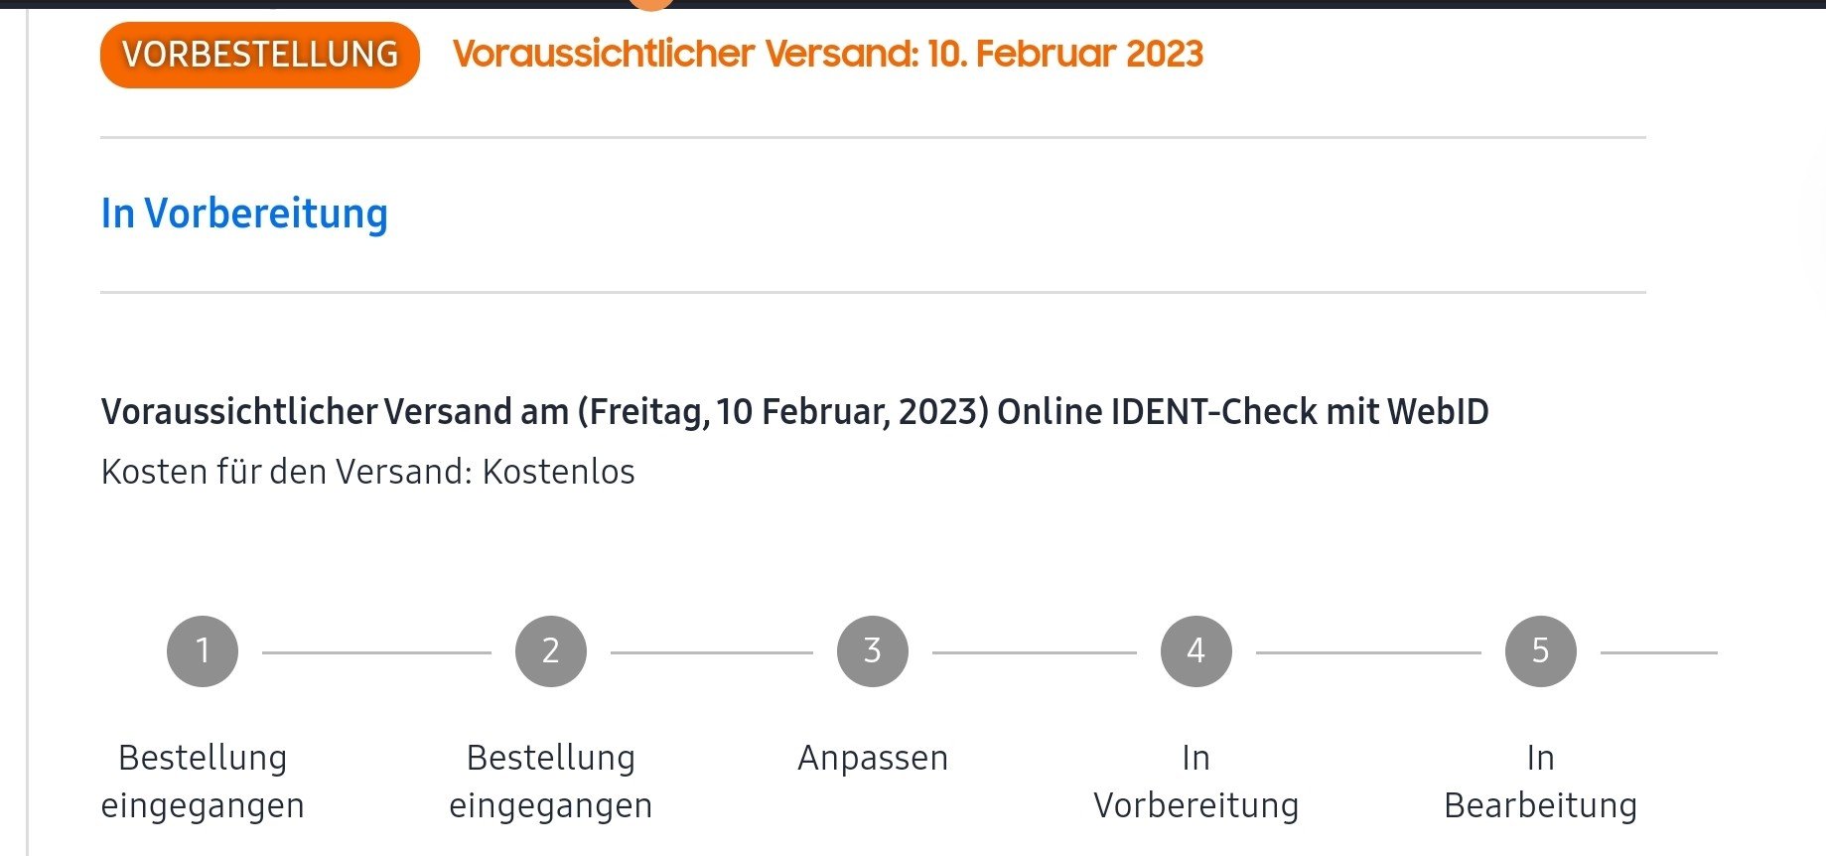Click first Bestellung eingegangen label under step 1
This screenshot has width=1826, height=856.
click(x=203, y=782)
